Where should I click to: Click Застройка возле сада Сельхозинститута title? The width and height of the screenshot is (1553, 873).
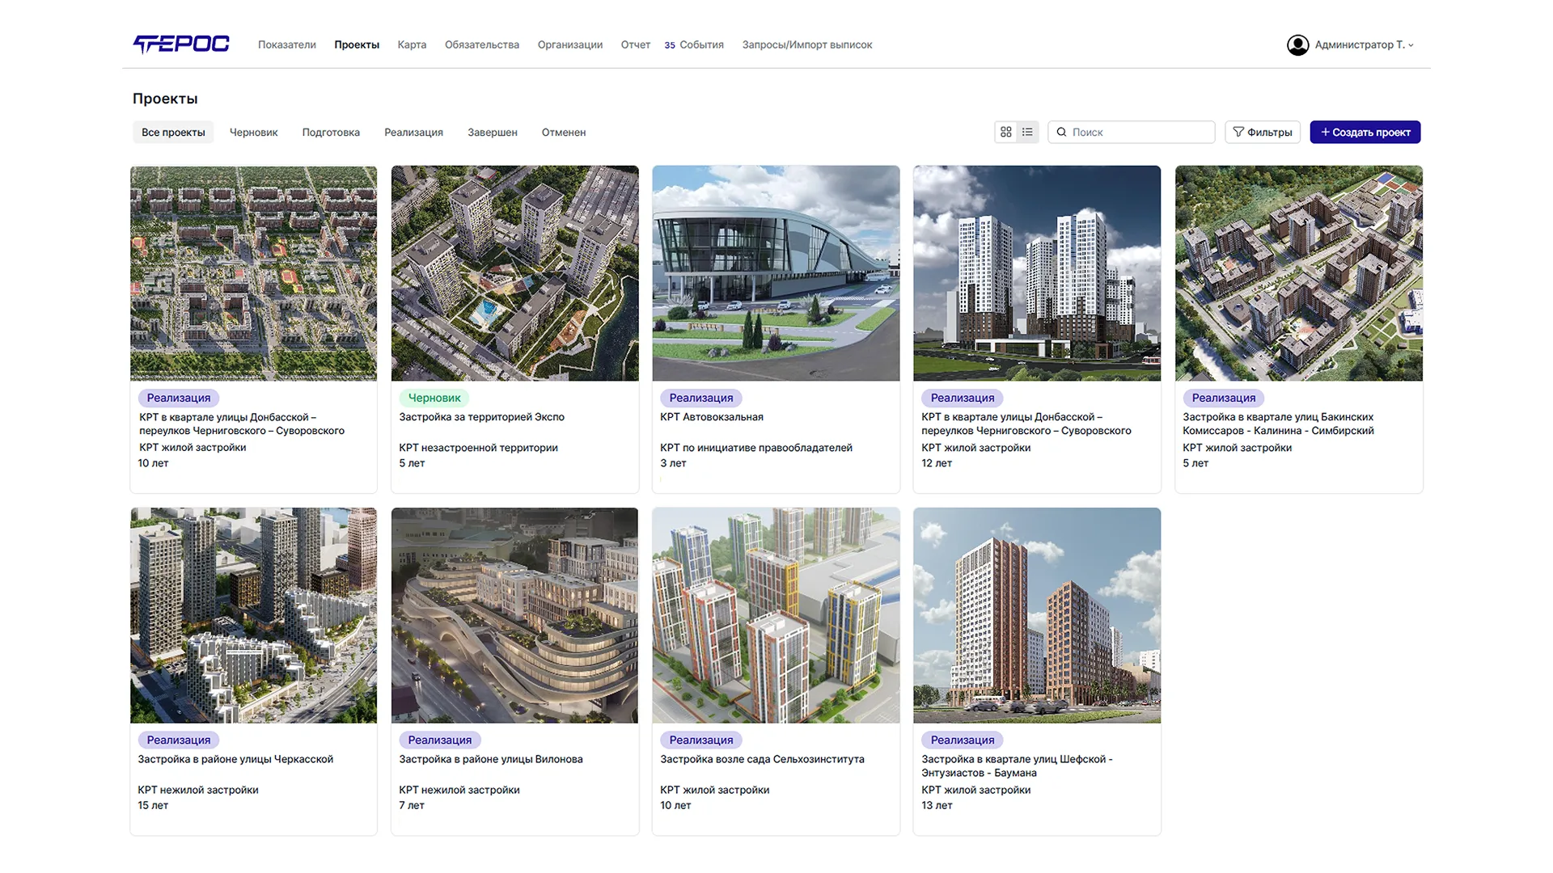pyautogui.click(x=762, y=759)
